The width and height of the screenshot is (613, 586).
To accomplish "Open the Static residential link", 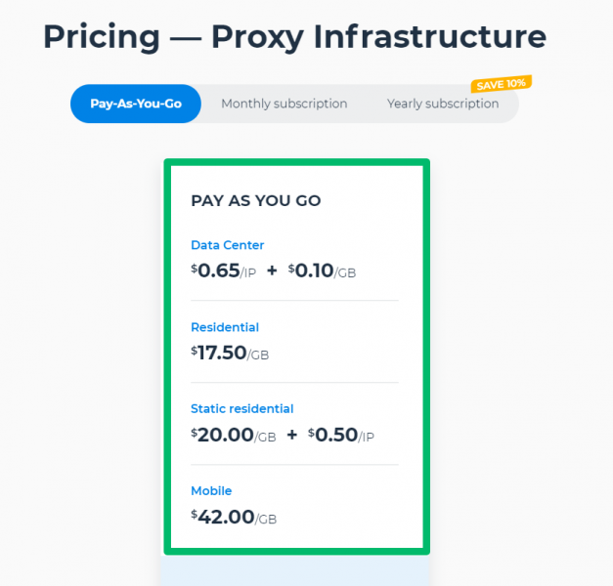I will (242, 408).
